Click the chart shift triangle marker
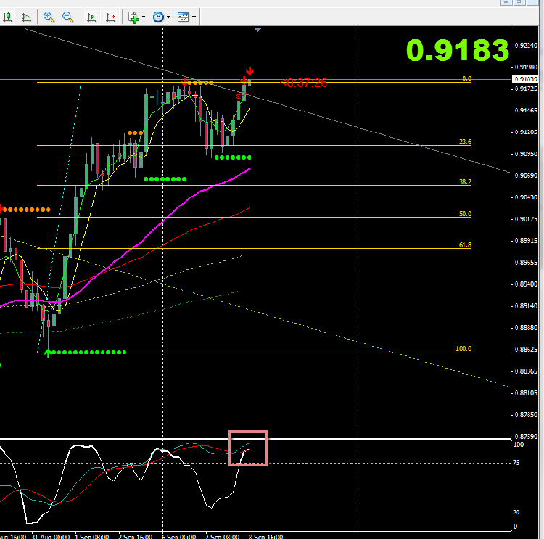This screenshot has width=544, height=539. click(257, 30)
